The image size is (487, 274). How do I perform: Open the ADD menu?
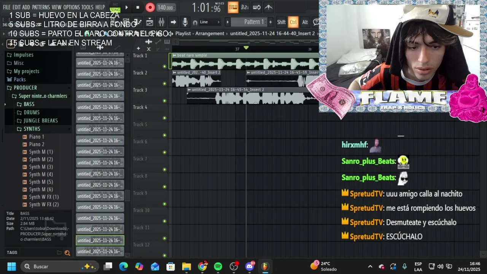pyautogui.click(x=26, y=7)
